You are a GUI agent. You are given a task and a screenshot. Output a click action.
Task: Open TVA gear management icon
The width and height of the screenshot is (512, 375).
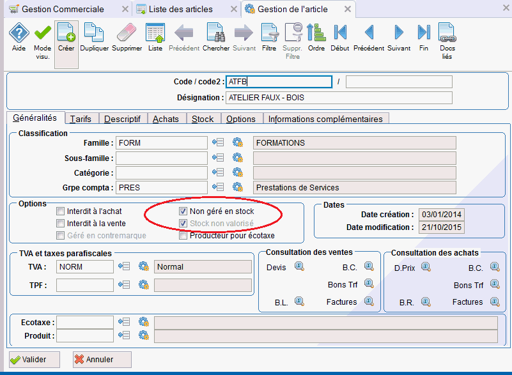point(144,266)
